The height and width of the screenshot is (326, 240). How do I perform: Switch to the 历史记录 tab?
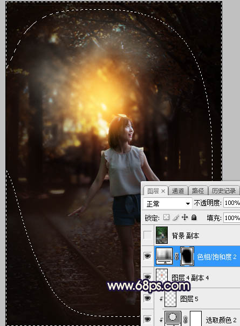224,191
